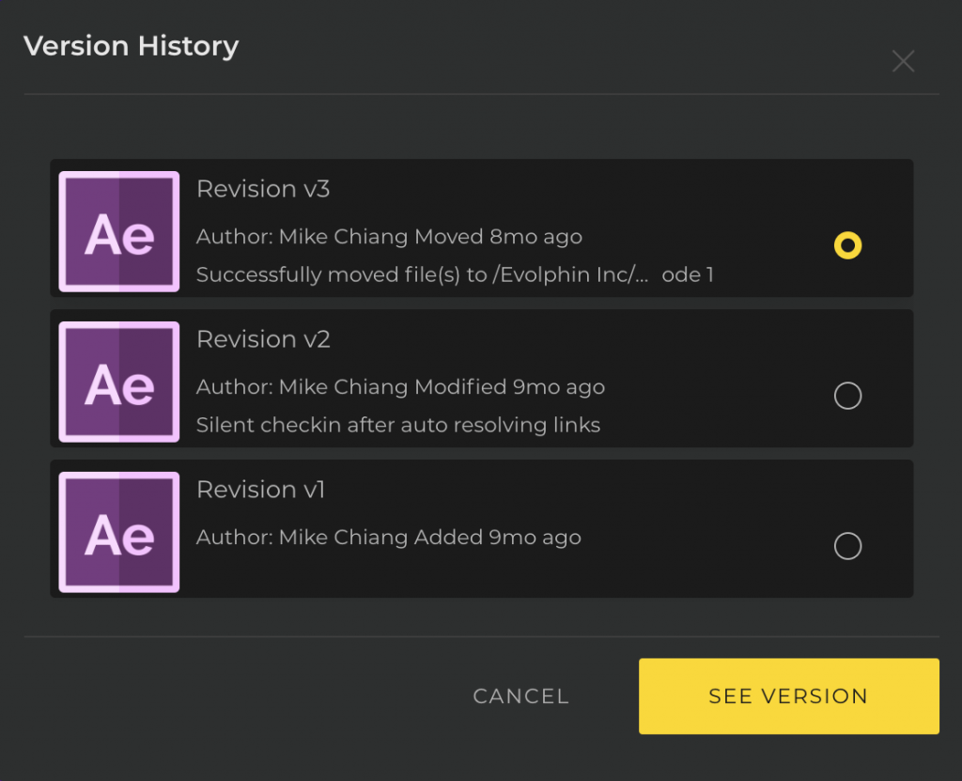This screenshot has height=781, width=962.
Task: Click the 'Revision v1' title text
Action: click(260, 490)
